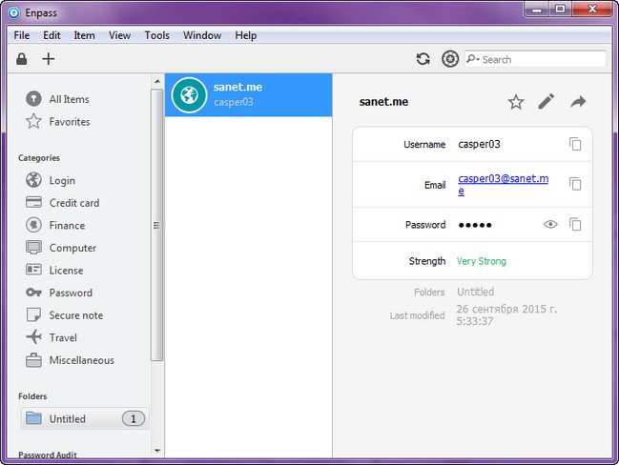Screen dimensions: 619x465
Task: Click the masked password dots
Action: coord(475,225)
